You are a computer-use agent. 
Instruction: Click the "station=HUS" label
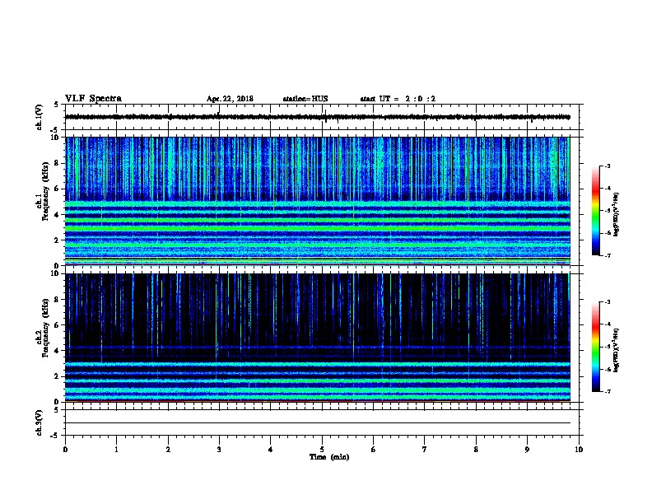tap(305, 99)
